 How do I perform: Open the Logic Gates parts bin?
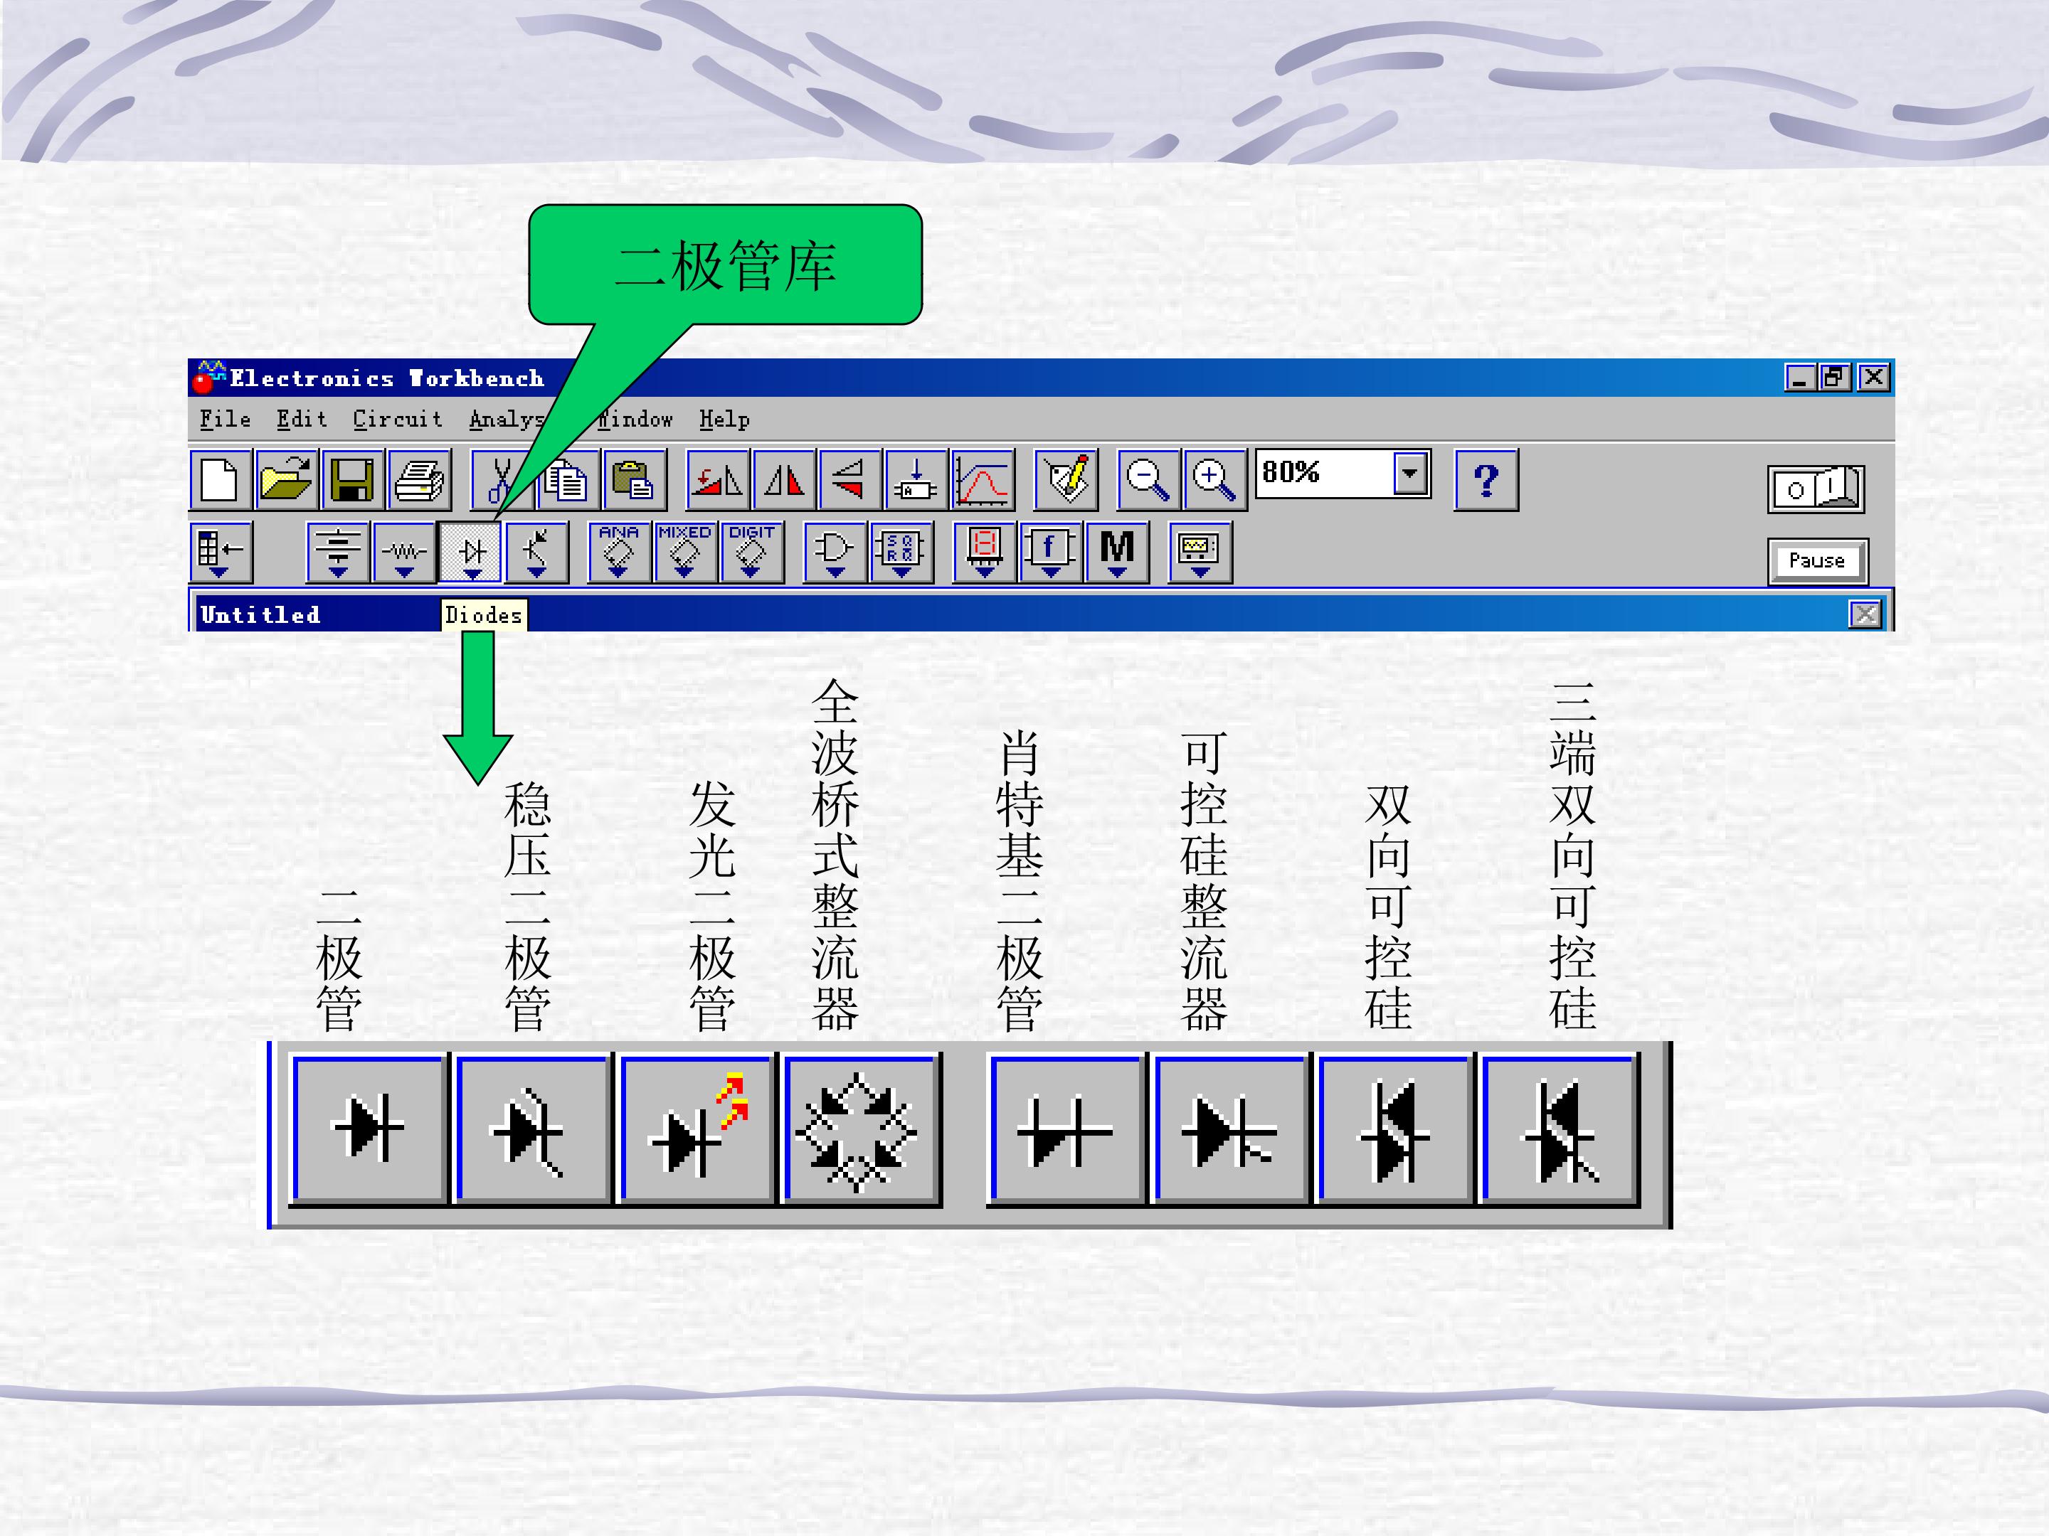tap(835, 552)
